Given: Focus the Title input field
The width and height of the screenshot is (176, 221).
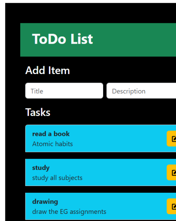Looking at the screenshot, I should [x=64, y=90].
